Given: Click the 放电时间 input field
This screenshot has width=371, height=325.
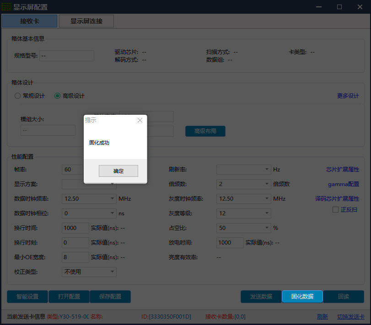Looking at the screenshot, I should pos(230,243).
